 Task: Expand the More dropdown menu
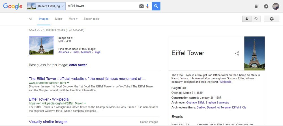(73, 19)
